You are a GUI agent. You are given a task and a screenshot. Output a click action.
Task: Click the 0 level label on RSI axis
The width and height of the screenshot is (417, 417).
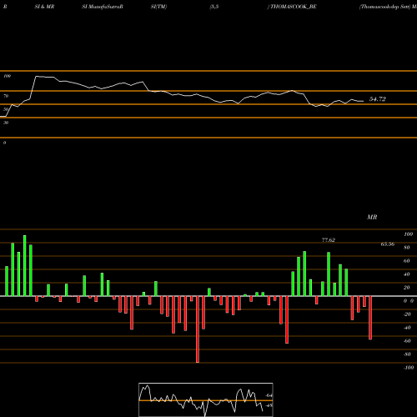[x=4, y=143]
